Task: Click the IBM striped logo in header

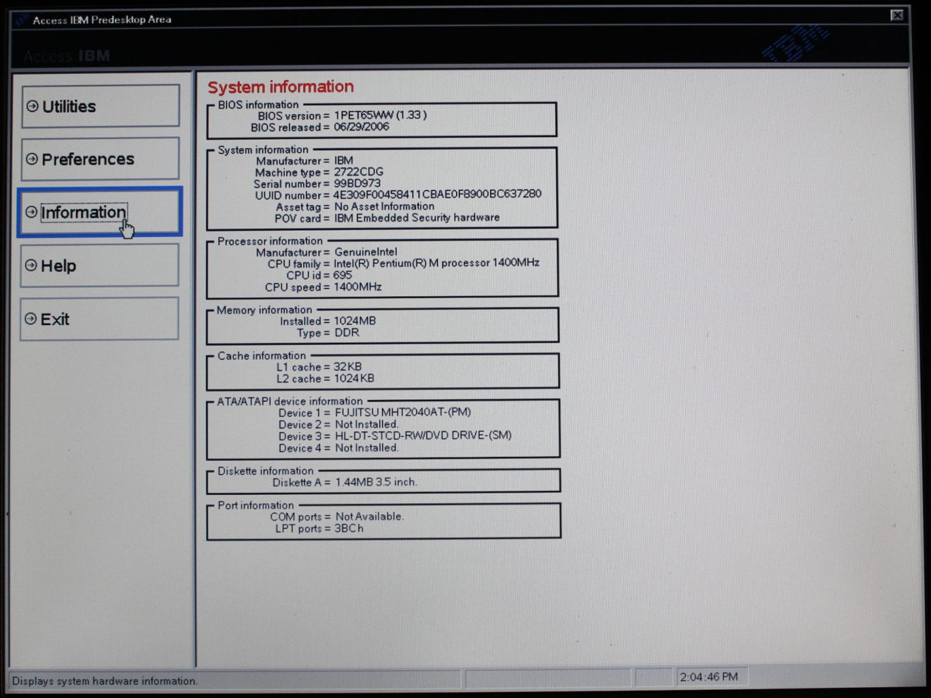Action: [x=795, y=44]
